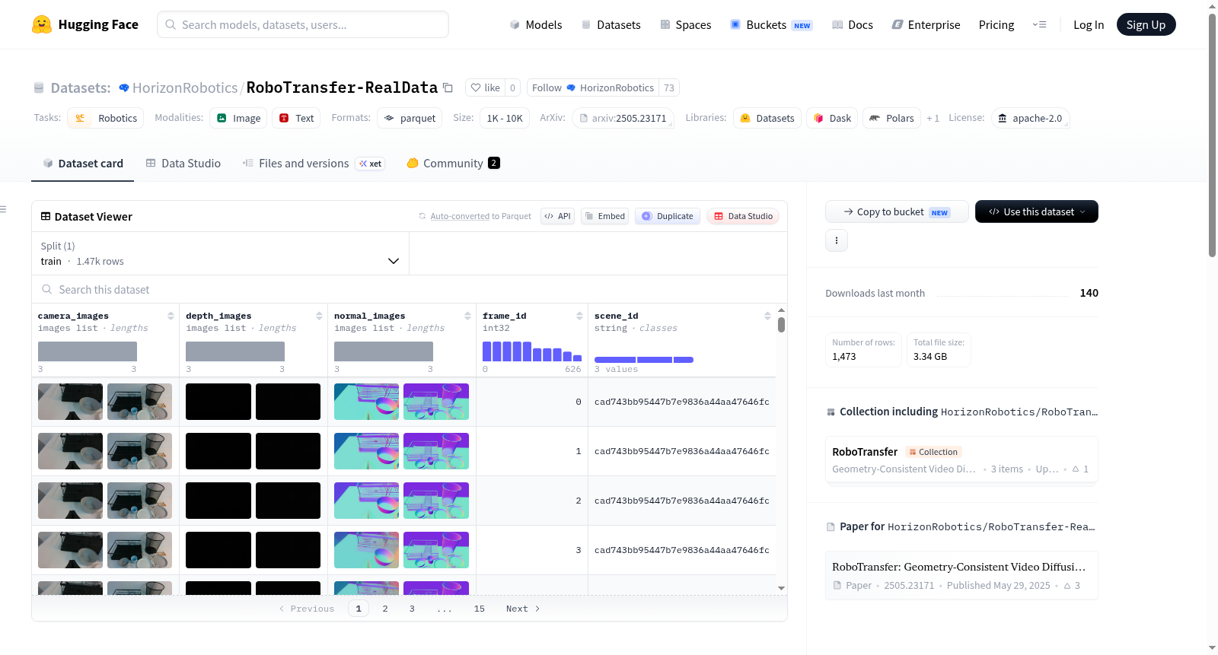Open the navigation overflow menu icon
Viewport: 1218px width, 655px height.
tap(1039, 24)
